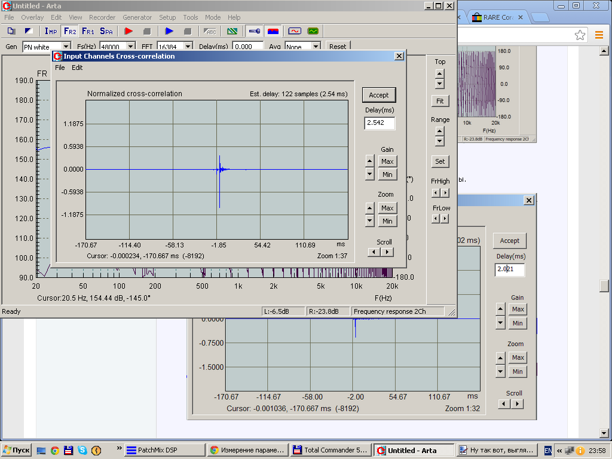This screenshot has width=612, height=459.
Task: Switch to SPA spectrum analyzer mode
Action: tap(106, 31)
